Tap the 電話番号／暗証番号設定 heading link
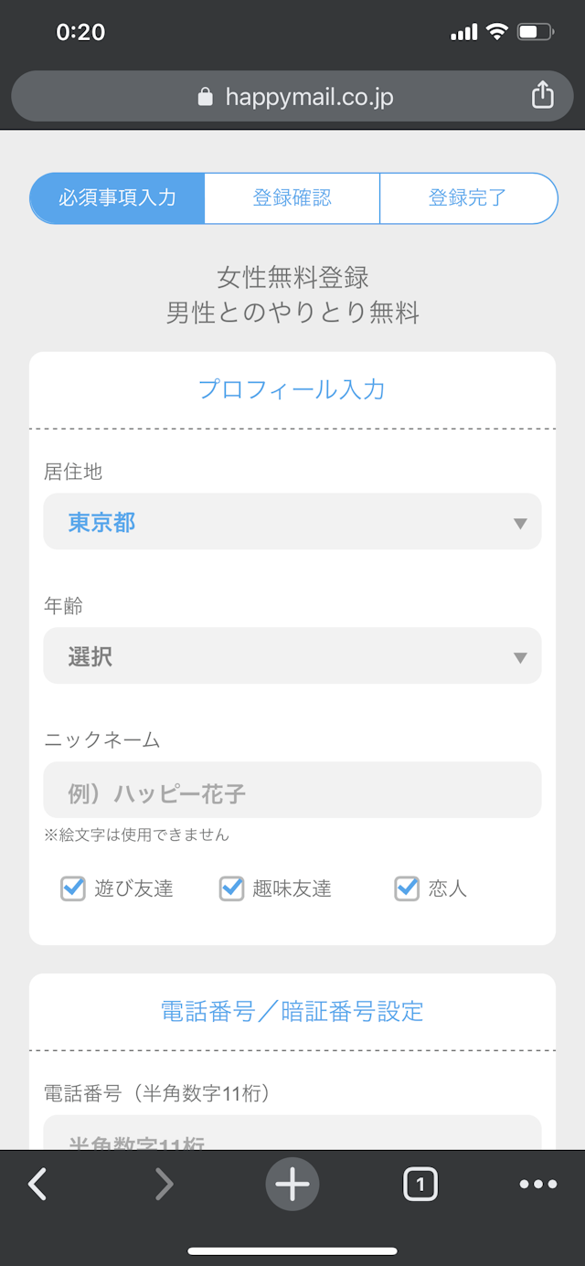Image resolution: width=585 pixels, height=1266 pixels. pos(292,1012)
